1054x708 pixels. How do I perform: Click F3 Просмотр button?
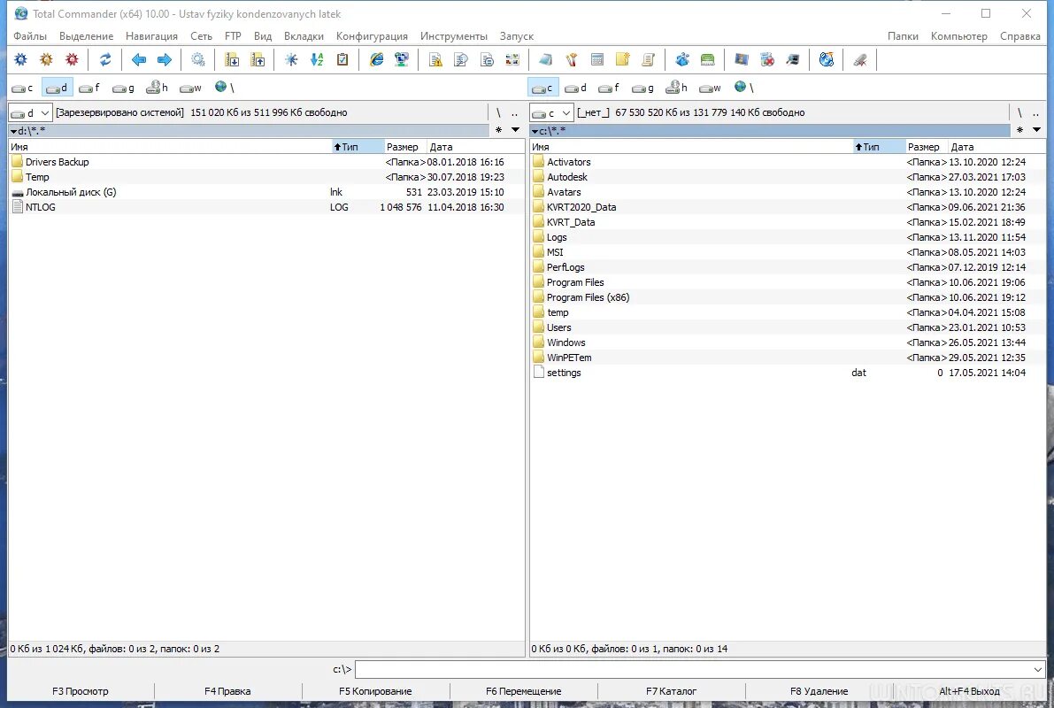click(x=81, y=691)
